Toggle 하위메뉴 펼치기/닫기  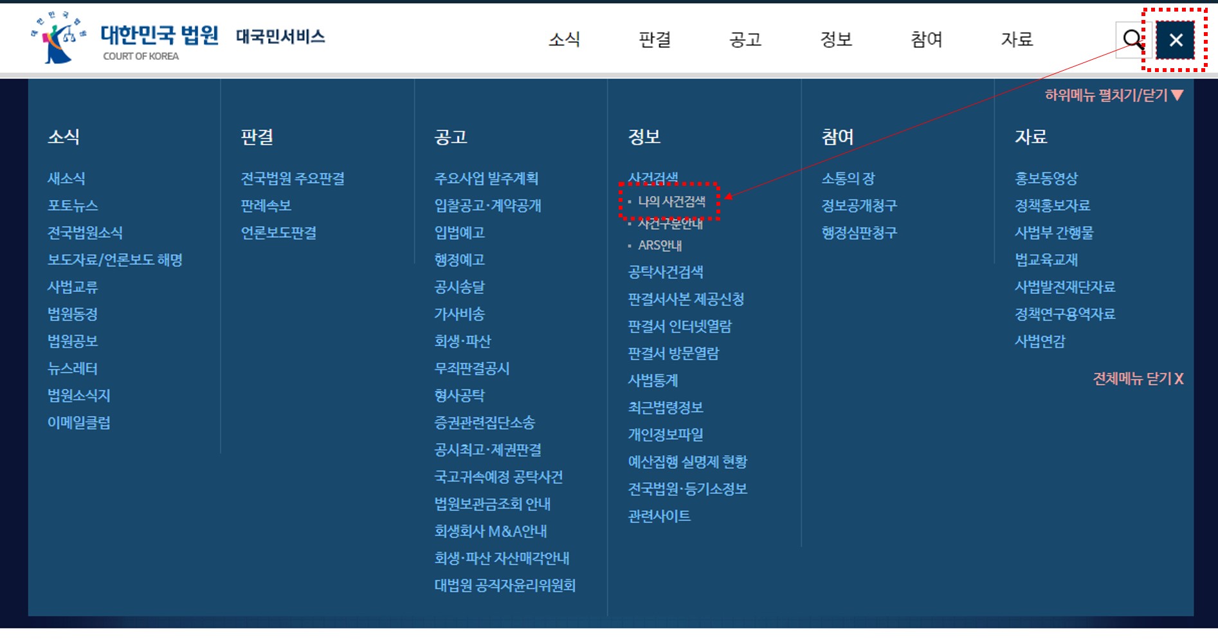(x=1114, y=95)
